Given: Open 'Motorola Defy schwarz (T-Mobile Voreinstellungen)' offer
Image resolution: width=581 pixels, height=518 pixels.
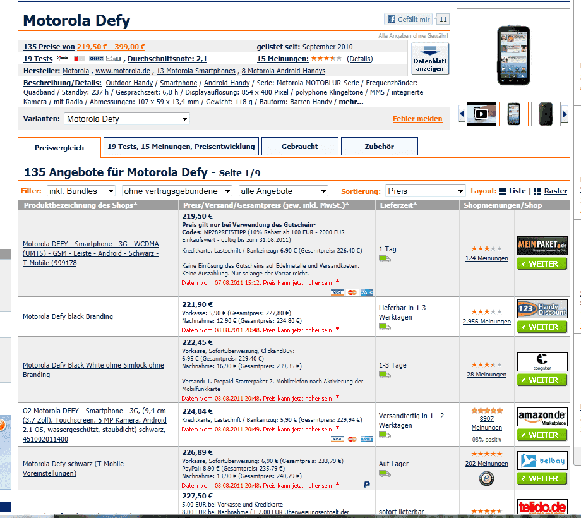Looking at the screenshot, I should (73, 468).
